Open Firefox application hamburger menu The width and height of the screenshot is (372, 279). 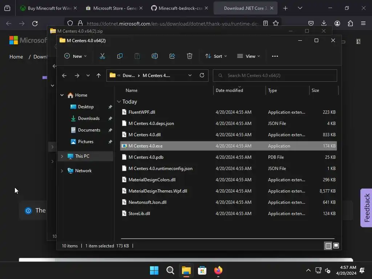pos(363,23)
